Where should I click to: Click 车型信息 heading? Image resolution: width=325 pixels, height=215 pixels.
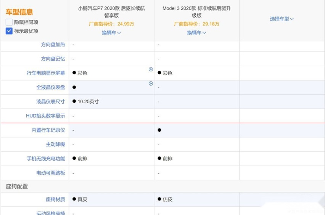coord(19,12)
